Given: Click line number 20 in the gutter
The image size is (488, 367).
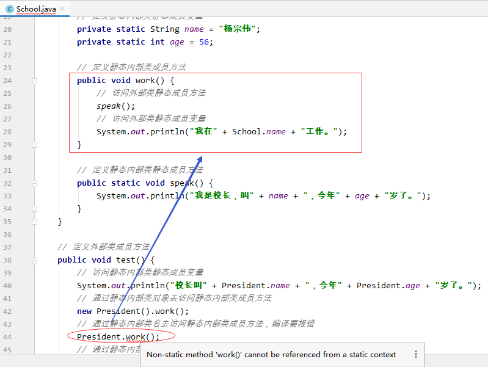Looking at the screenshot, I should tap(7, 29).
